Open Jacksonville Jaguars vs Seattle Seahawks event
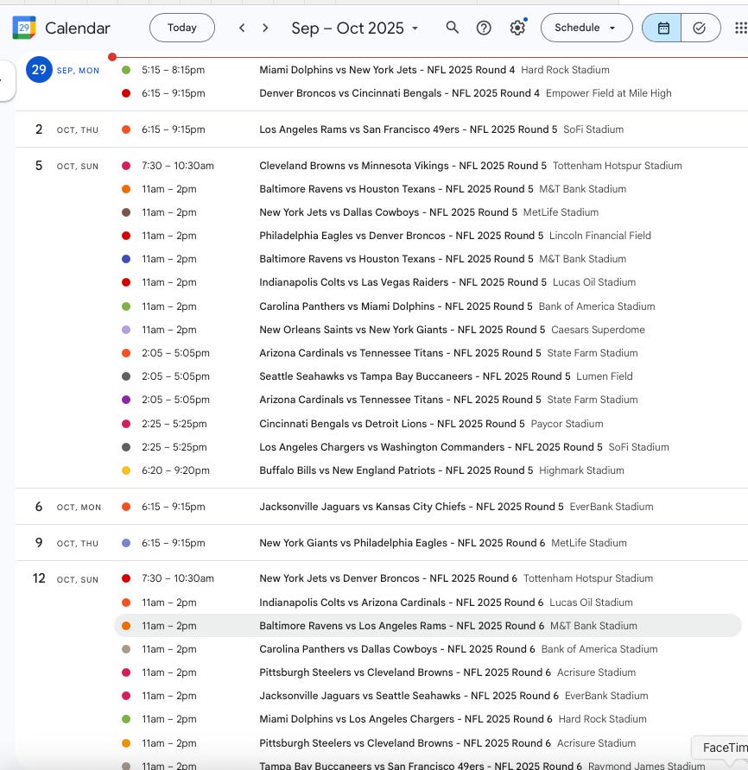The height and width of the screenshot is (770, 748). coord(428,696)
